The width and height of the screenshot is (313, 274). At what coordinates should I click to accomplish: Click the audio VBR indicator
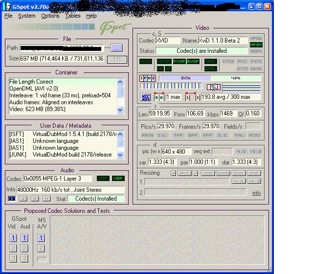[x=118, y=178]
